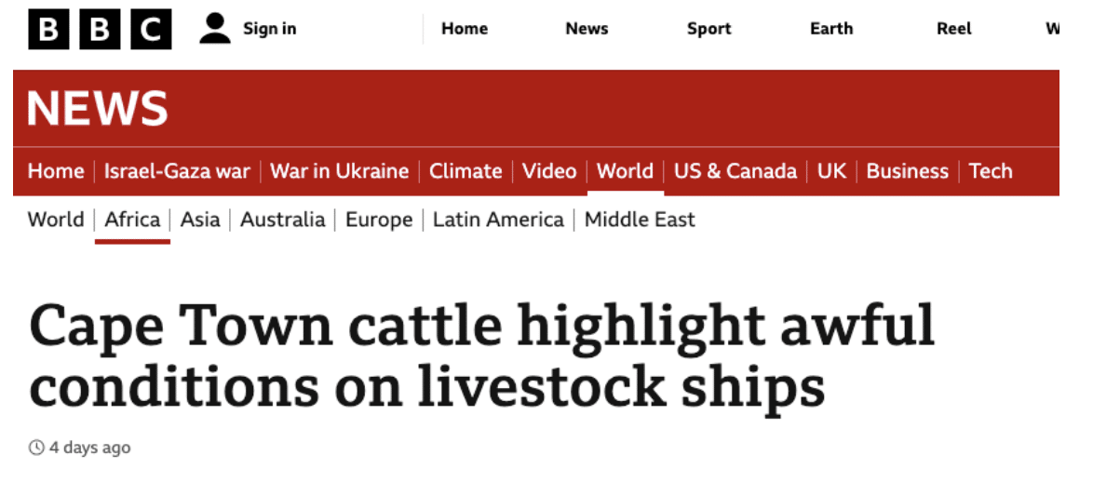1093x482 pixels.
Task: Select Reel in top navigation
Action: click(x=954, y=29)
